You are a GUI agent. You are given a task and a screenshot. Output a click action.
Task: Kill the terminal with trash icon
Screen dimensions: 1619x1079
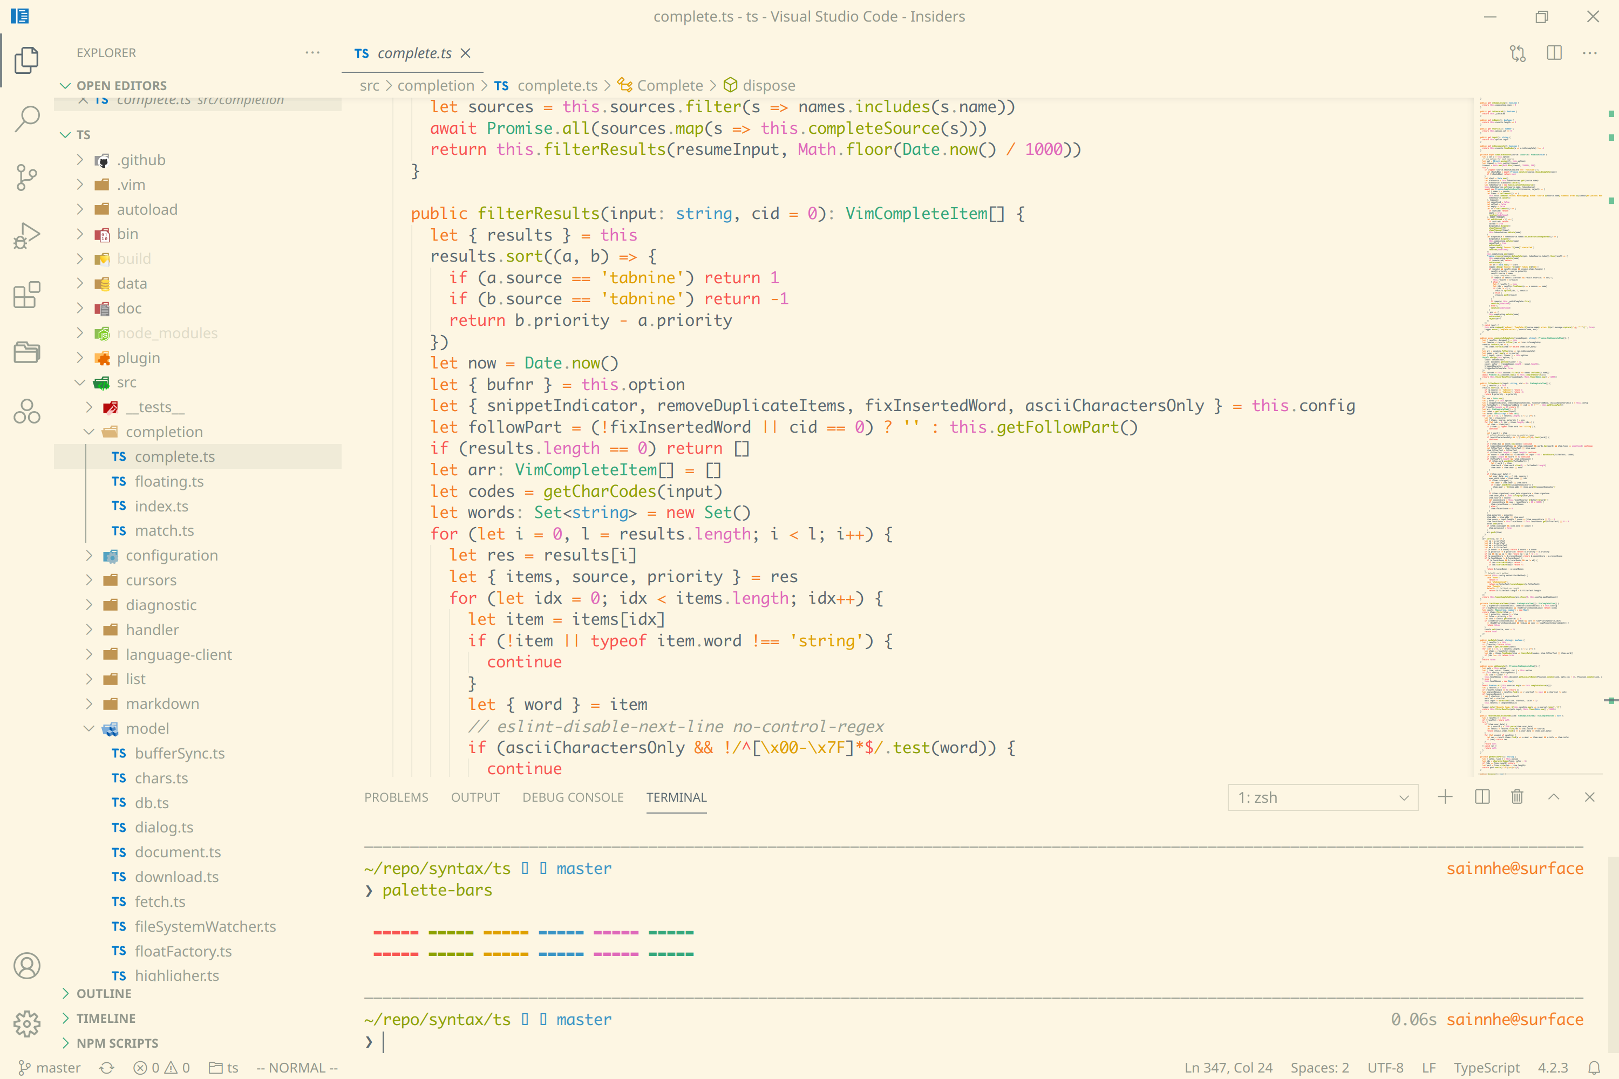click(x=1517, y=797)
